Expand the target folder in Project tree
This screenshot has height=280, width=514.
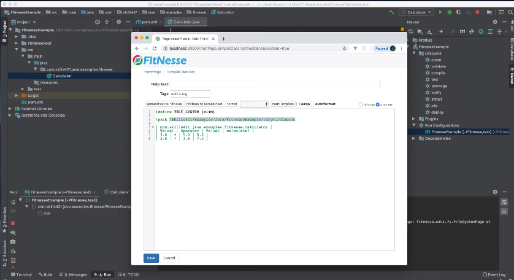click(16, 96)
